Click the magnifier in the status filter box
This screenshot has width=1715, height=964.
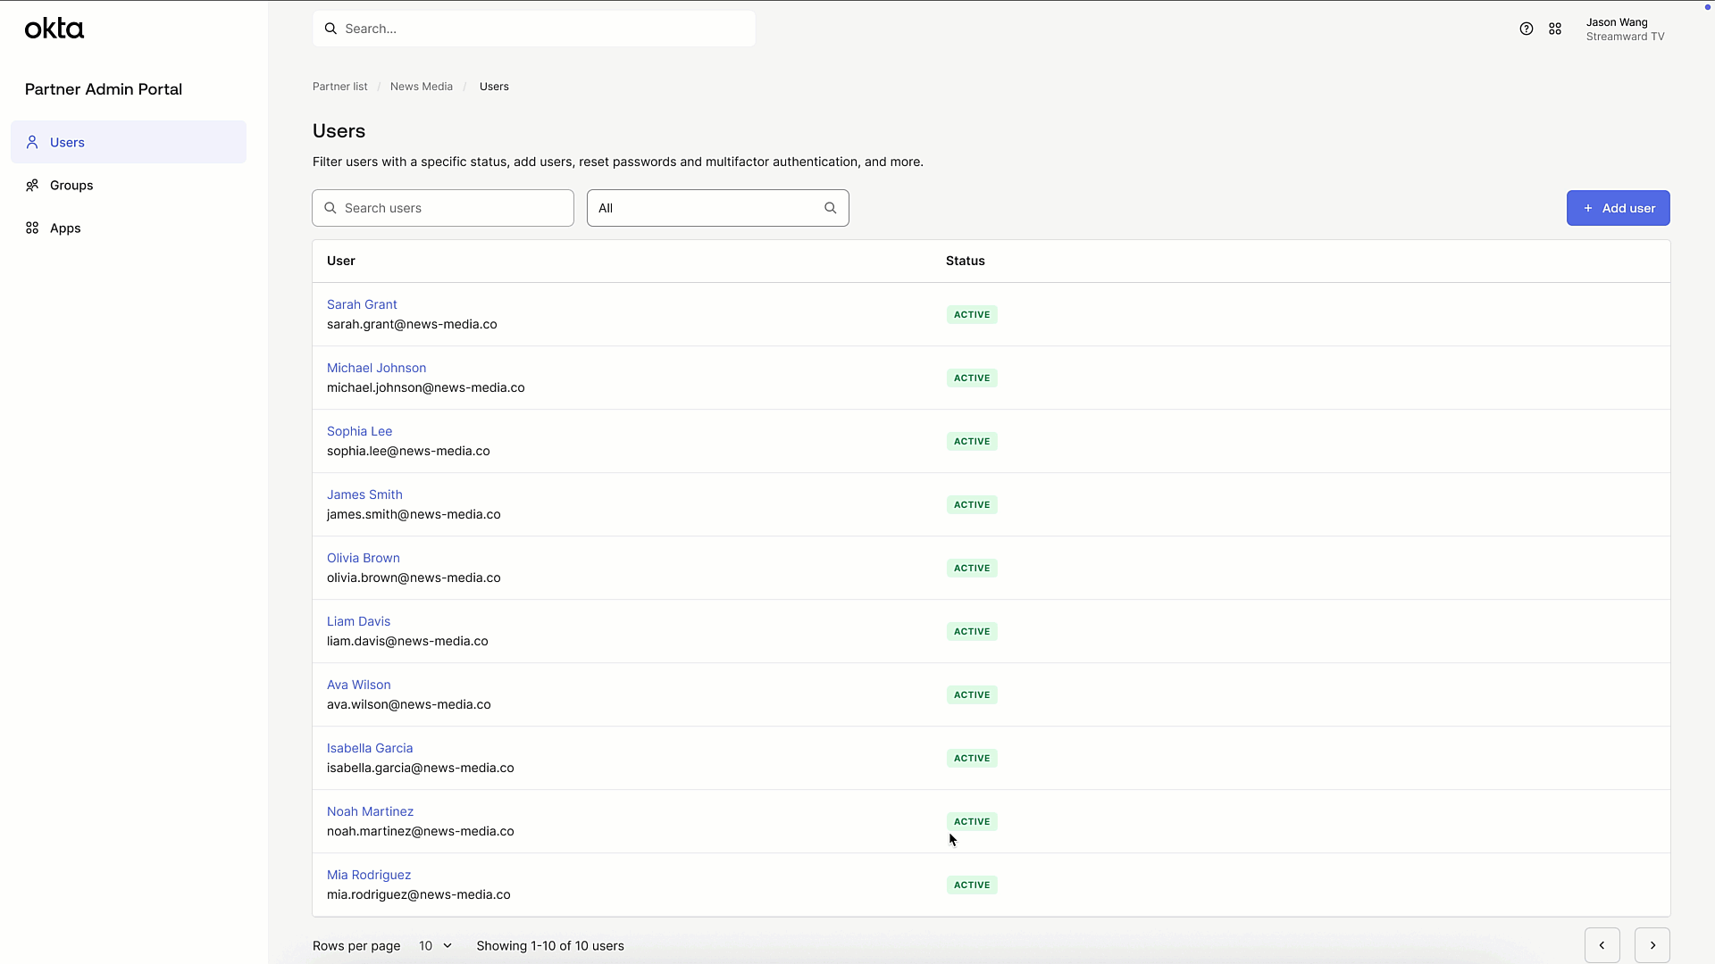click(x=830, y=207)
